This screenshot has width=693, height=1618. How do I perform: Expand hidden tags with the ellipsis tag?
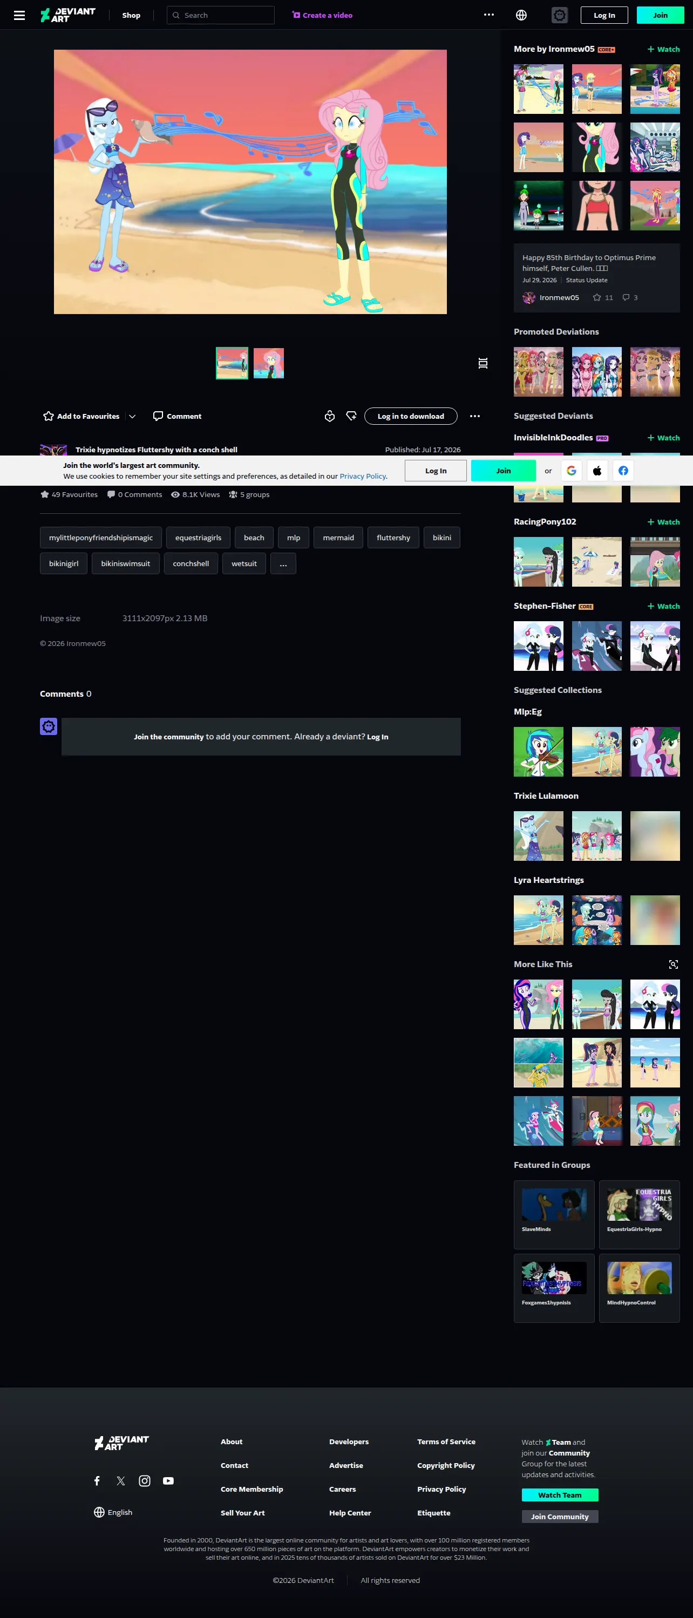click(x=283, y=563)
